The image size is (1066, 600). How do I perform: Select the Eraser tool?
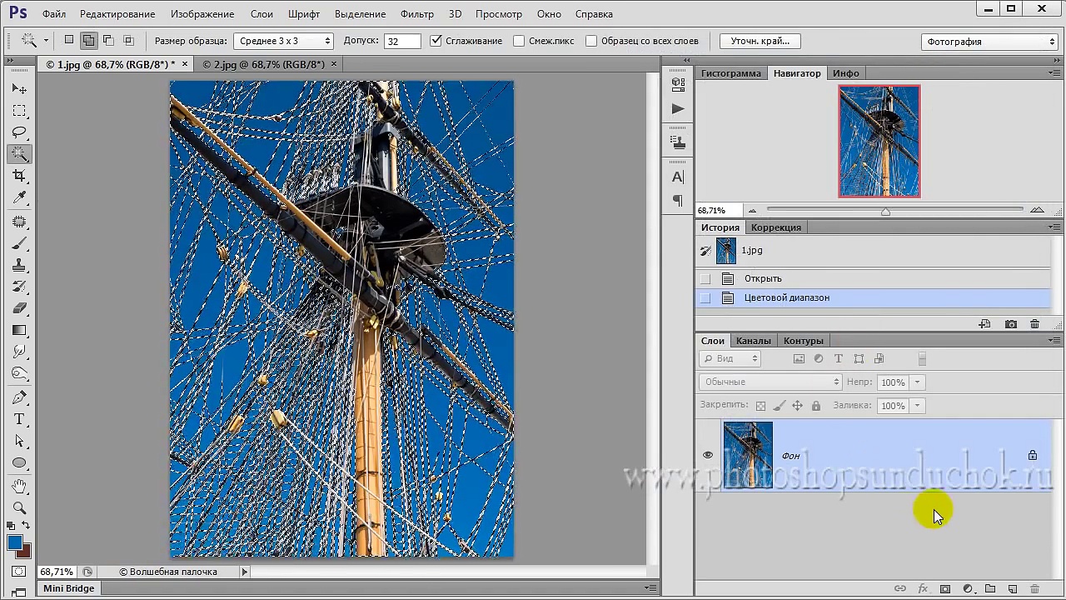pyautogui.click(x=19, y=308)
